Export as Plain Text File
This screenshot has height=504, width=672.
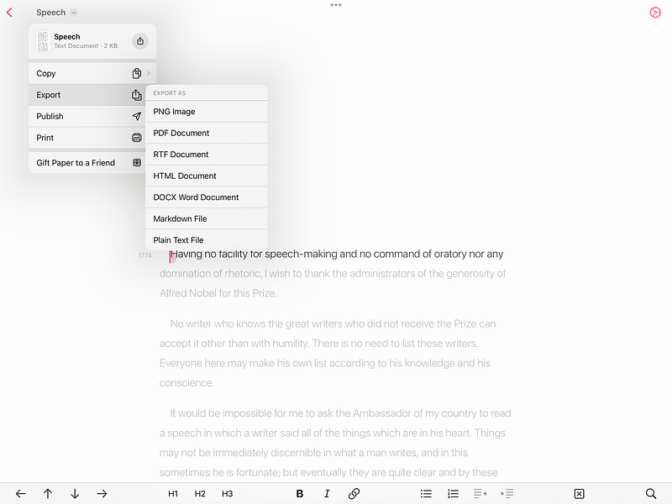pos(207,240)
